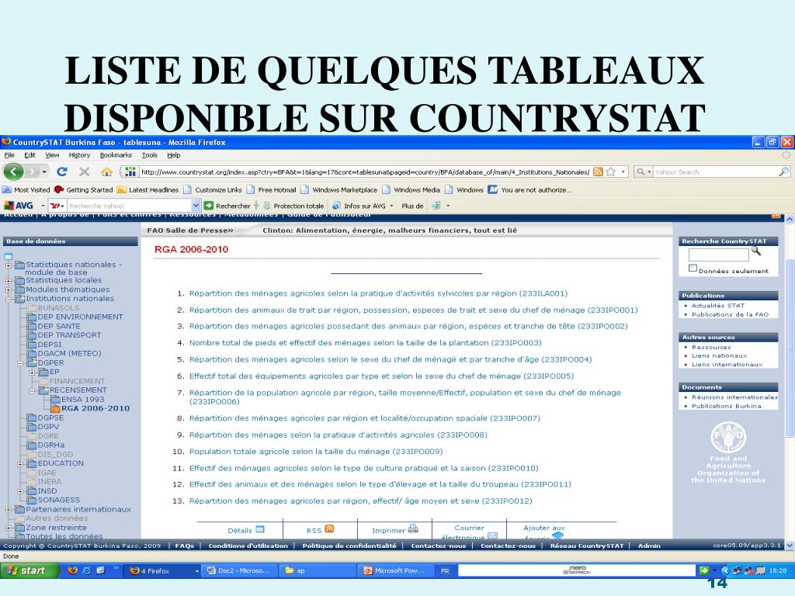Go to the Home page icon

(x=106, y=172)
